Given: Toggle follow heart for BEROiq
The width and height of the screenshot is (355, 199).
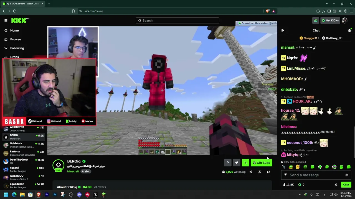Looking at the screenshot, I should [x=237, y=163].
